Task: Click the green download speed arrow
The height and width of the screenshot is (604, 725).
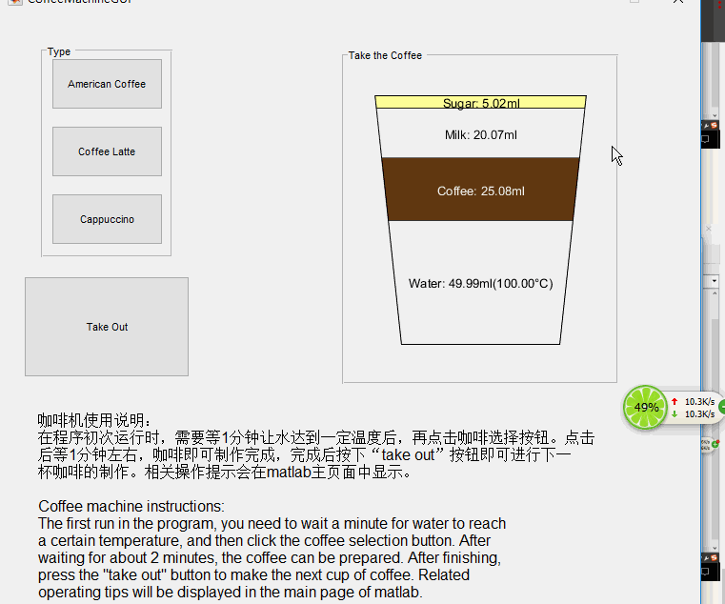Action: pyautogui.click(x=675, y=413)
